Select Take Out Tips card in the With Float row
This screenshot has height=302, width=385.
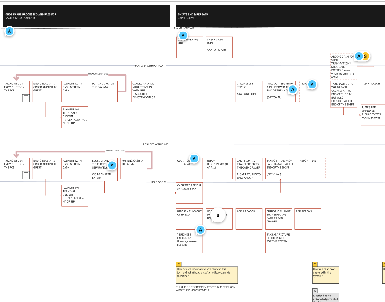[x=280, y=169]
